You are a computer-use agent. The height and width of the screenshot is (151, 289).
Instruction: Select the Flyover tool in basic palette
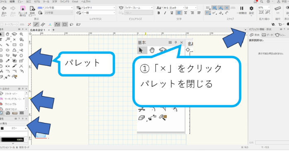(x=14, y=34)
